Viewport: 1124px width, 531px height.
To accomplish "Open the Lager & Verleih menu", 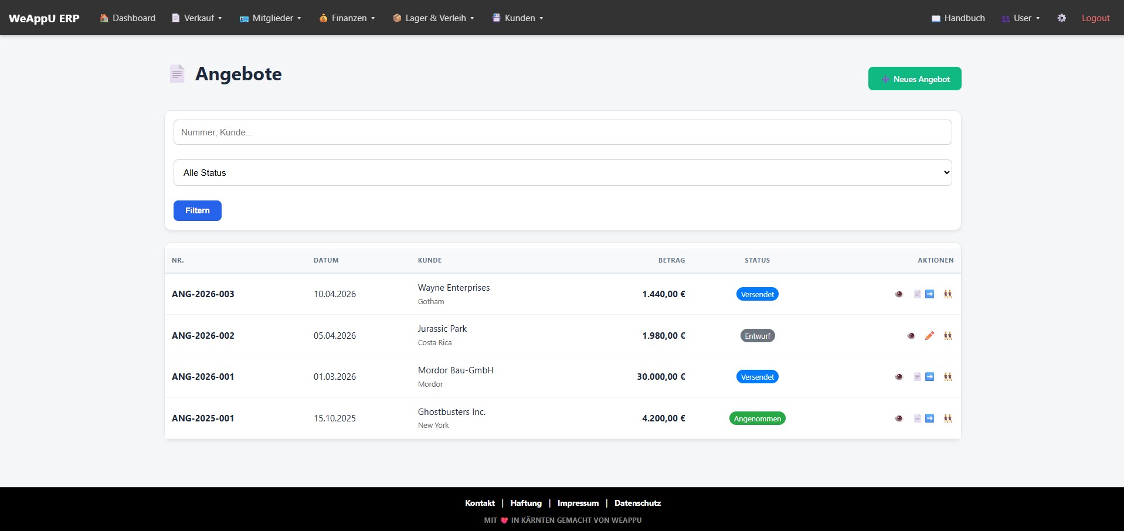I will [433, 18].
